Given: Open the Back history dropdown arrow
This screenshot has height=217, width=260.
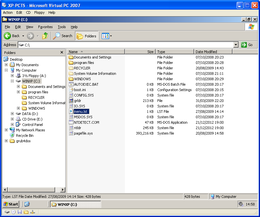Looking at the screenshot, I should (x=23, y=36).
